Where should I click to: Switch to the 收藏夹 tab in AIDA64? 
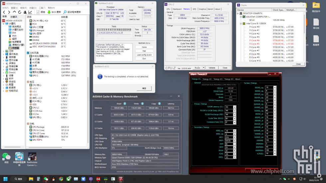click(14, 17)
